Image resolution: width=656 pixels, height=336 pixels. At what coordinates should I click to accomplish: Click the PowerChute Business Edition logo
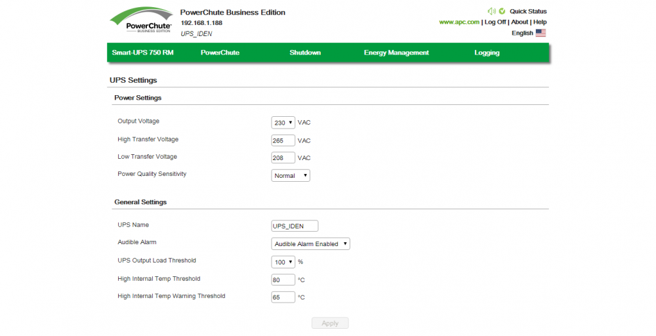click(142, 21)
